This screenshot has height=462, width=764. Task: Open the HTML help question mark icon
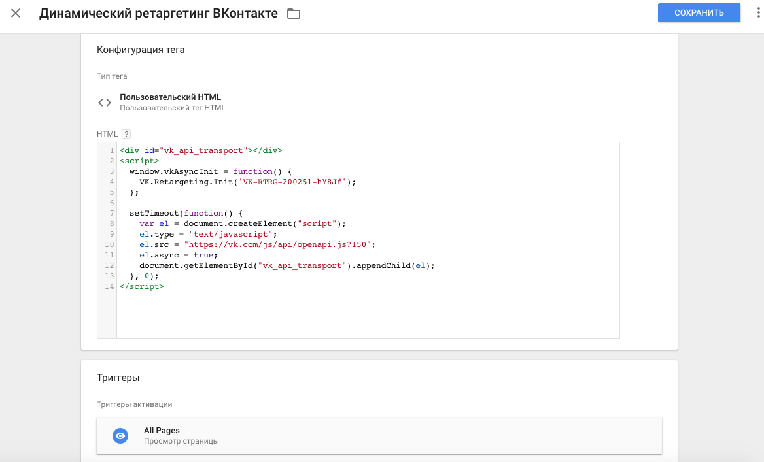click(126, 134)
